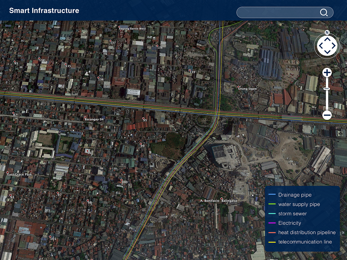Click the zoom slider handle

[x=327, y=89]
